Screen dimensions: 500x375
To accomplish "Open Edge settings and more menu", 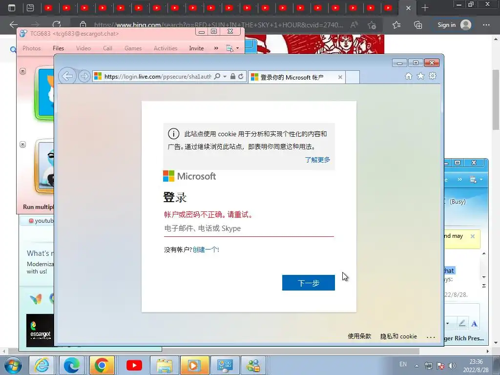I will [x=486, y=24].
